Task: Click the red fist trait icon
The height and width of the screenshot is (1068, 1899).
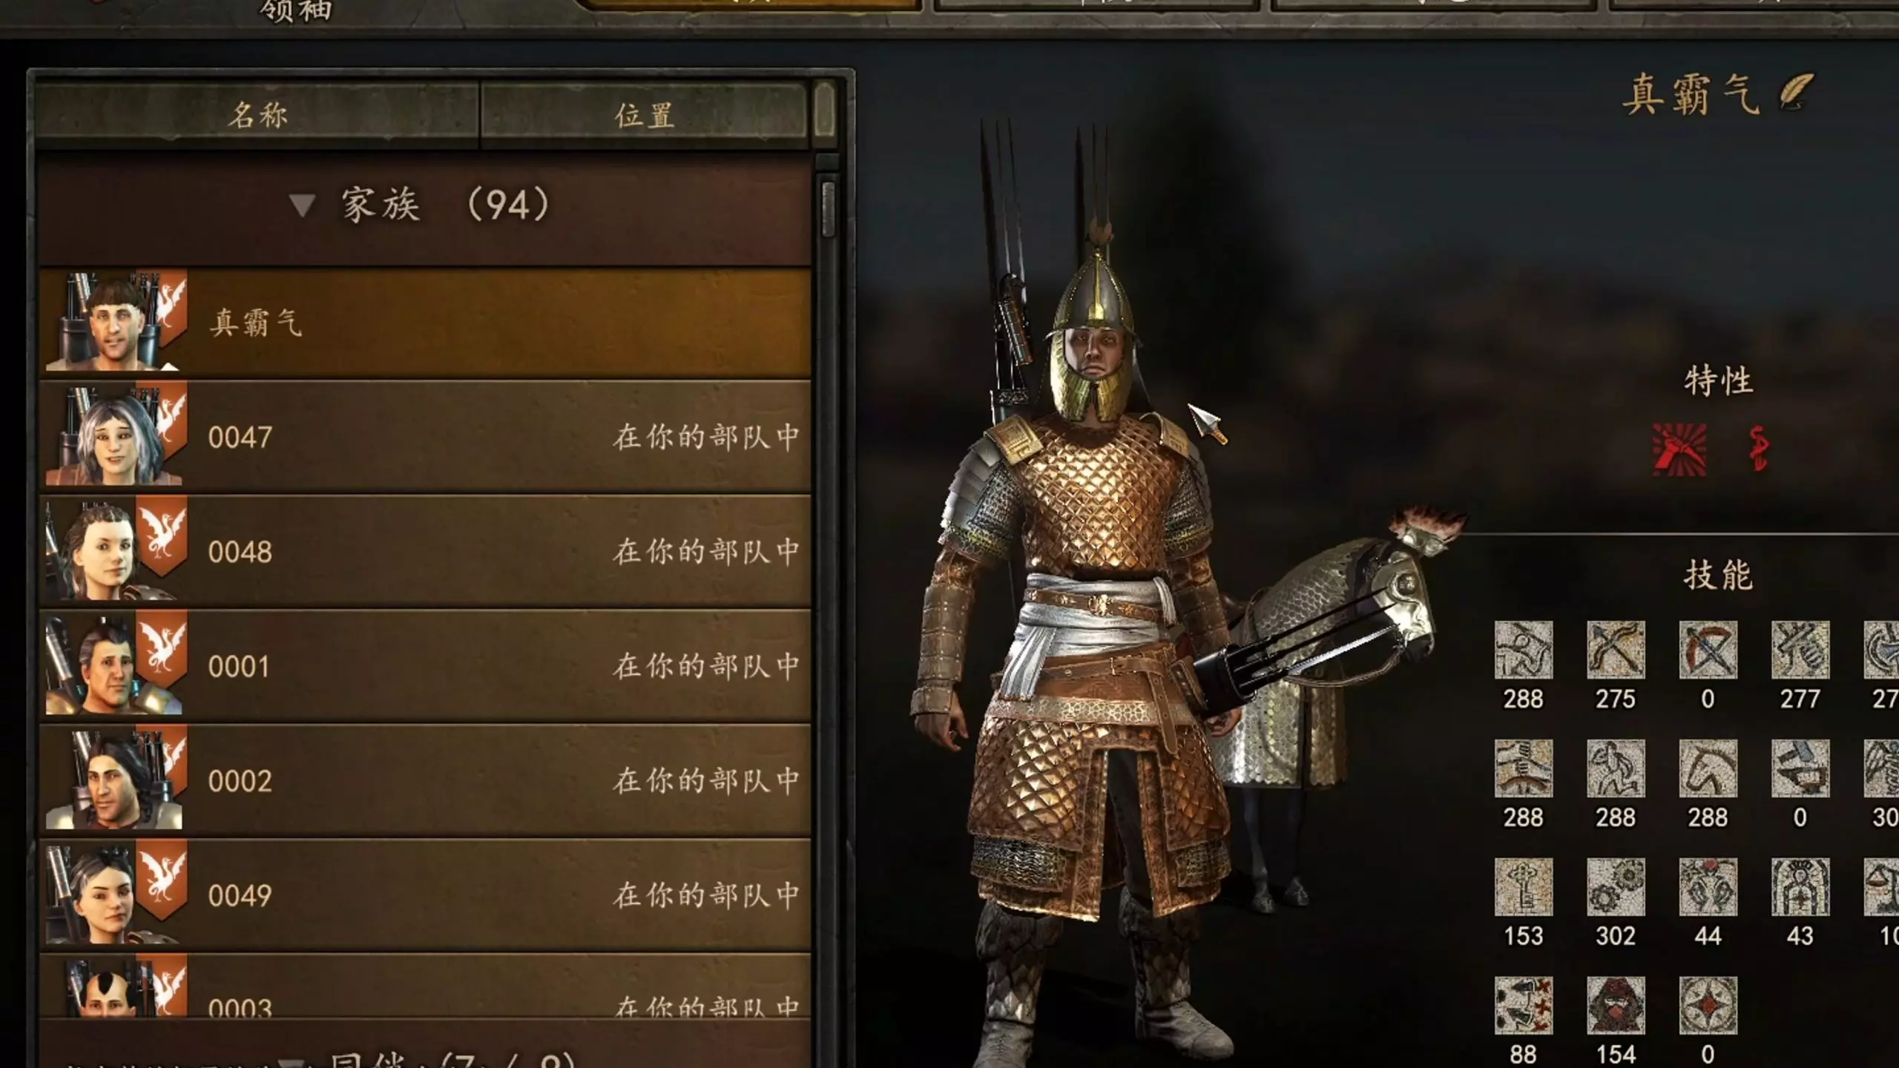Action: click(1679, 449)
